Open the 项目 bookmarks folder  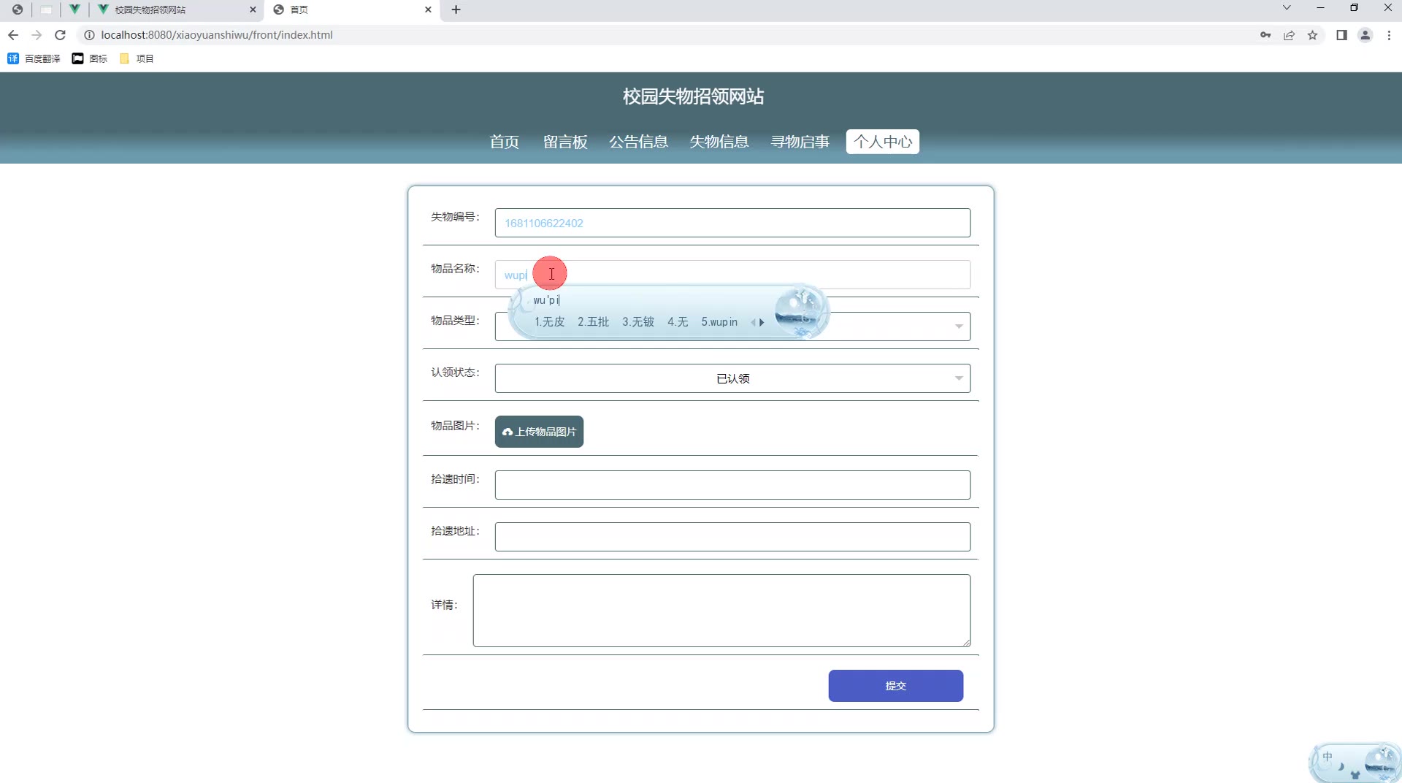tap(137, 58)
